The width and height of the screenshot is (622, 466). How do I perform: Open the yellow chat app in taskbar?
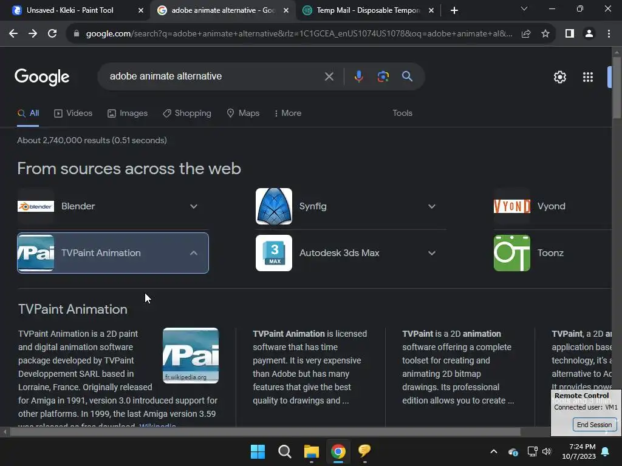point(364,451)
